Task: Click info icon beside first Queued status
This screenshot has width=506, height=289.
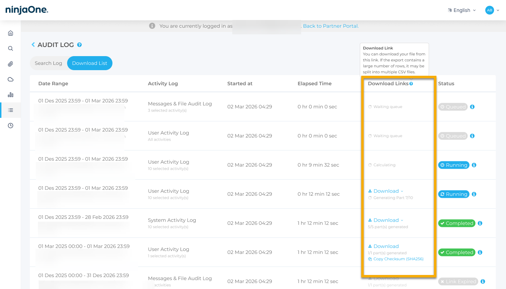Action: [x=472, y=107]
